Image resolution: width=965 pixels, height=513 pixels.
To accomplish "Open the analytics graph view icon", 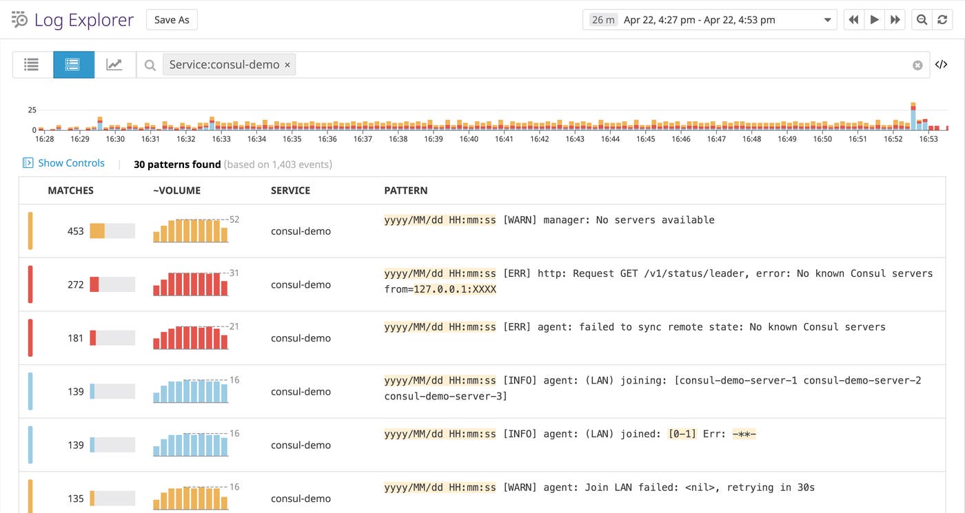I will pos(114,65).
